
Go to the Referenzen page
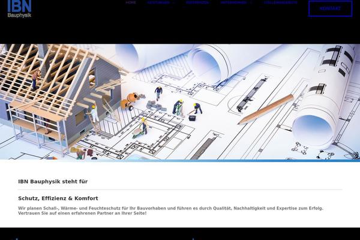point(197,2)
